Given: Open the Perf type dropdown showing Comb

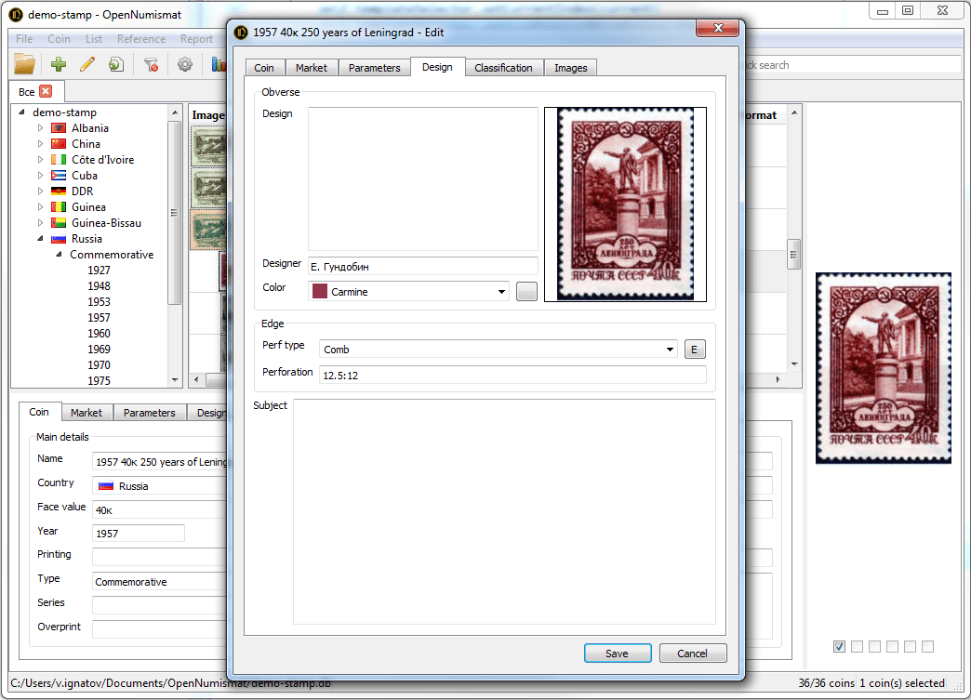Looking at the screenshot, I should 672,349.
